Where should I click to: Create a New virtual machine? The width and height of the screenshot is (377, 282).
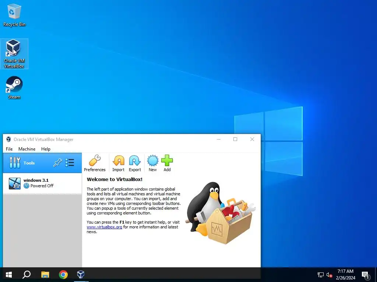153,163
